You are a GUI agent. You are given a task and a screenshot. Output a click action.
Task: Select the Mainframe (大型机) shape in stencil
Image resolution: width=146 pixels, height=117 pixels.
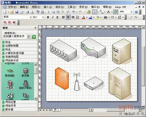[10, 84]
